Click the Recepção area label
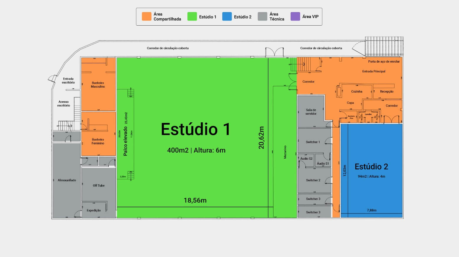The image size is (459, 257). pos(387,91)
